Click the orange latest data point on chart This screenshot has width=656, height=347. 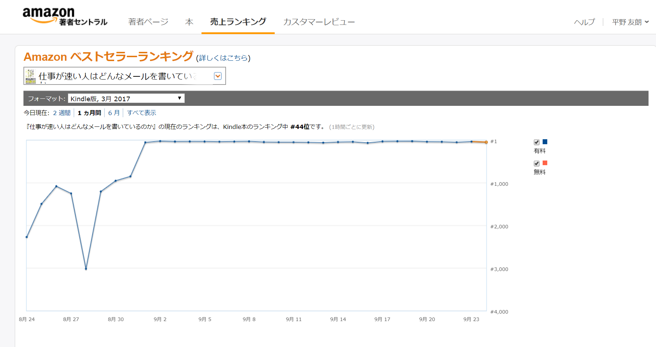[486, 142]
